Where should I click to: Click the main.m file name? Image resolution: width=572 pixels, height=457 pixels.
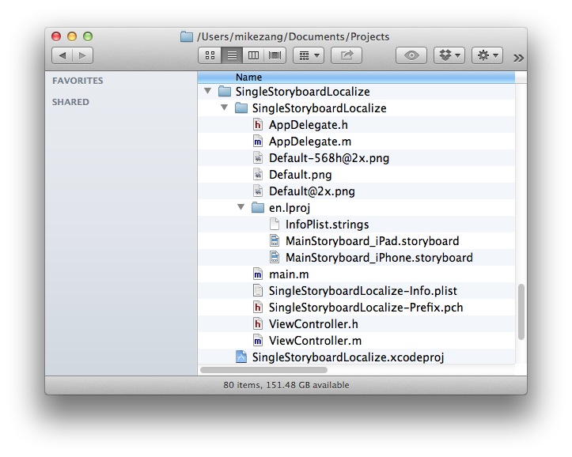[289, 274]
